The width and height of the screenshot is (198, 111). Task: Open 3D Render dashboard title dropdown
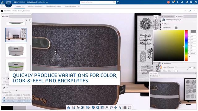pyautogui.click(x=47, y=2)
